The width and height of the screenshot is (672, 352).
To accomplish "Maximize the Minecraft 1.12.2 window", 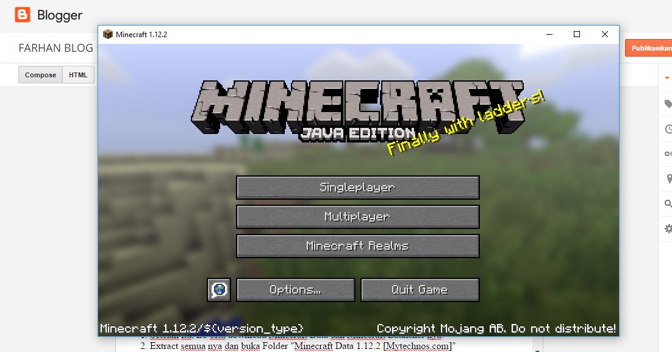I will click(577, 34).
